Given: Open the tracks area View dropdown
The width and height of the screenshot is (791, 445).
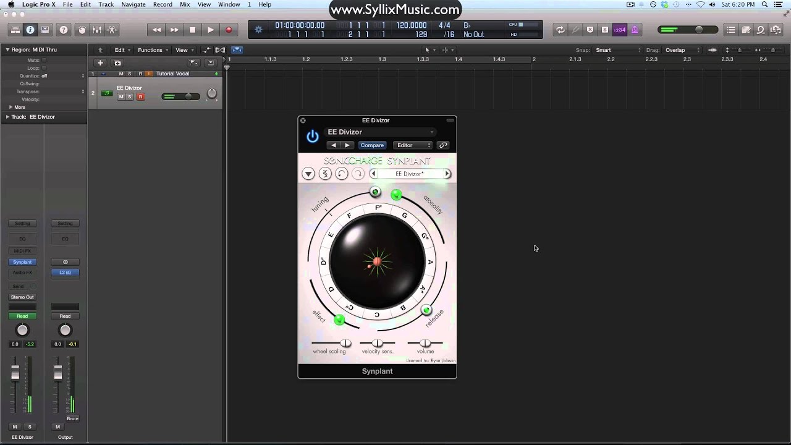Looking at the screenshot, I should [184, 50].
